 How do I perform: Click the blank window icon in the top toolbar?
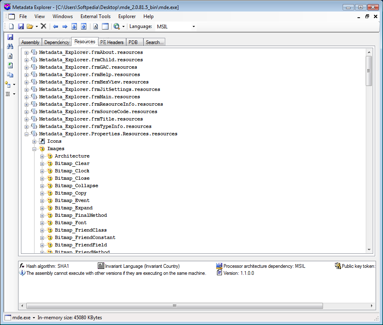point(105,26)
